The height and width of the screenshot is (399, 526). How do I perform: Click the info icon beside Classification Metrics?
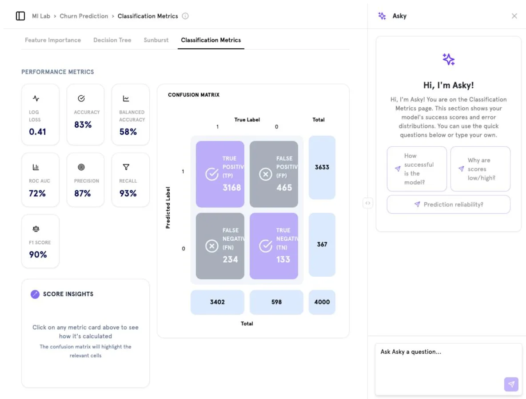click(x=185, y=16)
